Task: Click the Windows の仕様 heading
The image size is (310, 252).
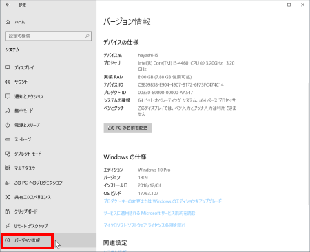Action: tap(125, 157)
